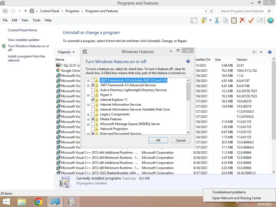Image resolution: width=276 pixels, height=207 pixels.
Task: Switch to Programs and Features taskbar icon
Action: [x=72, y=202]
